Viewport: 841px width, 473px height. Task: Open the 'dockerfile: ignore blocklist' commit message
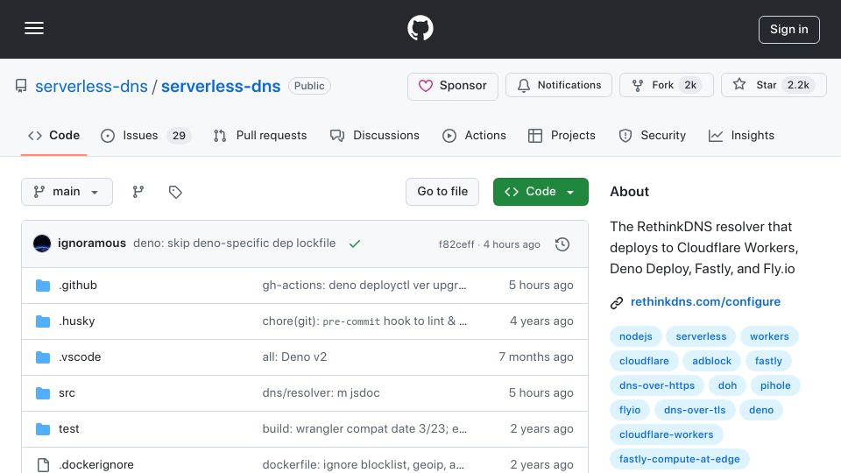(363, 464)
